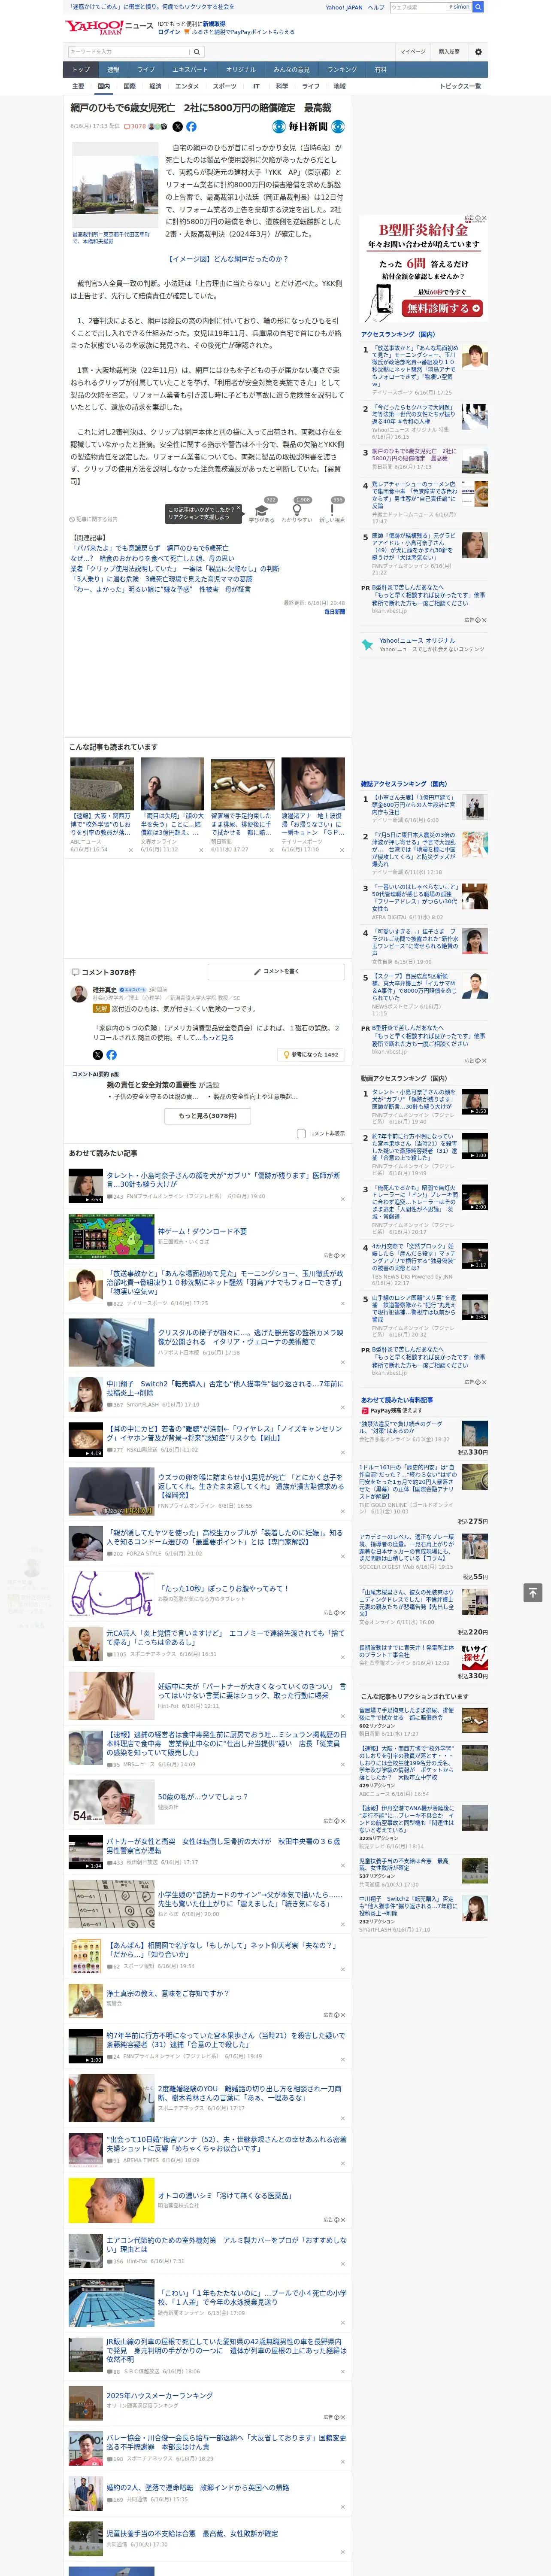This screenshot has width=551, height=2576.
Task: Open related article 「パパ来たよ」でも意識戻らず
Action: [x=149, y=548]
